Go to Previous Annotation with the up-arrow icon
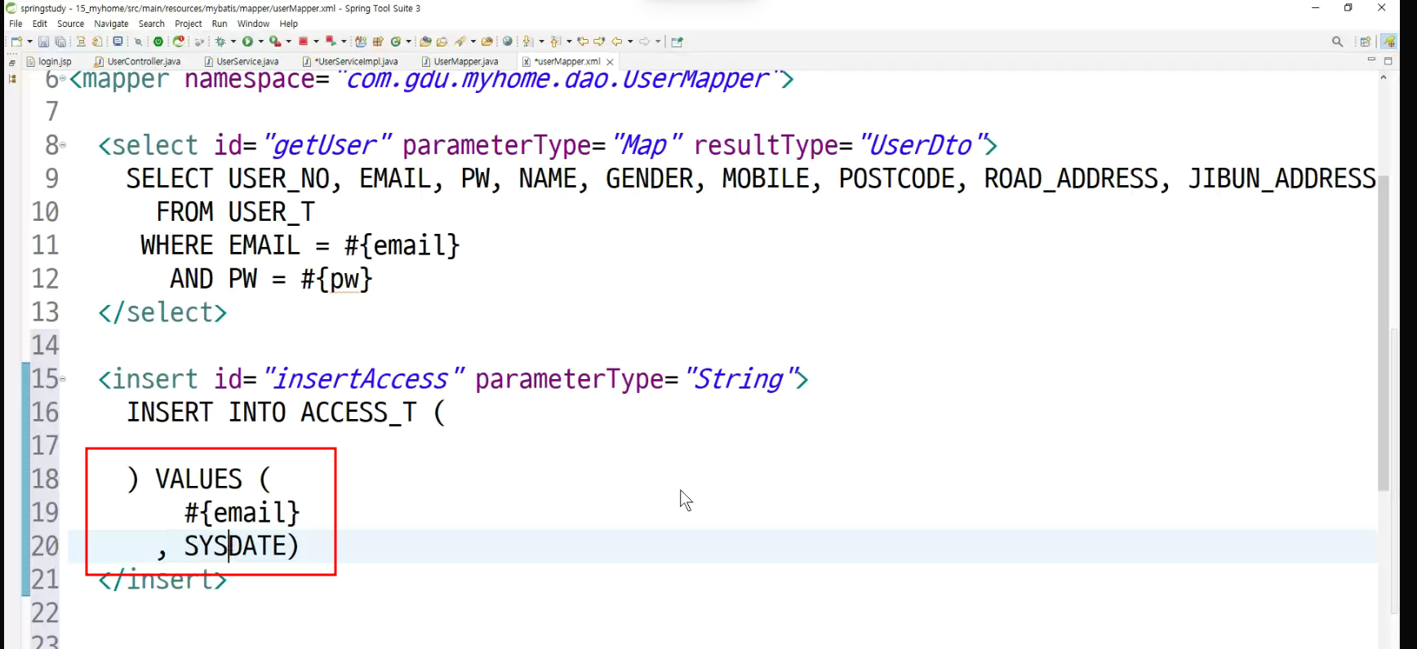Screen dimensions: 1417x649 [554, 42]
